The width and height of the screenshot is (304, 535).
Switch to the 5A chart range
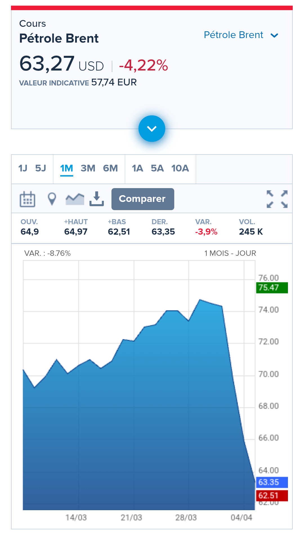pos(157,168)
